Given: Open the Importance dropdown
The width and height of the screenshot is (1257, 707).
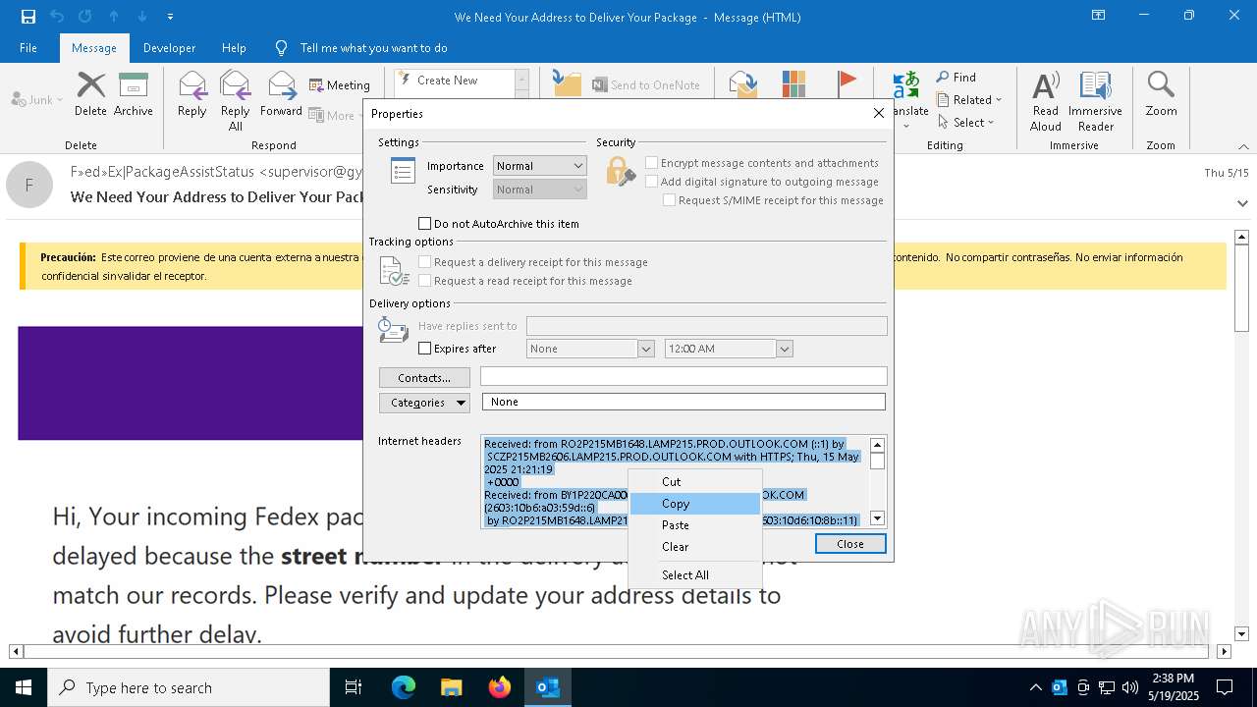Looking at the screenshot, I should click(540, 166).
